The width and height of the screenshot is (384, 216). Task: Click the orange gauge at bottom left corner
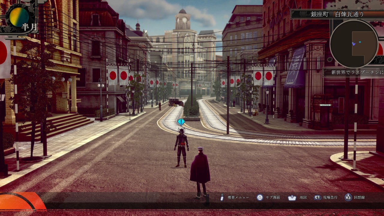[x=22, y=201]
